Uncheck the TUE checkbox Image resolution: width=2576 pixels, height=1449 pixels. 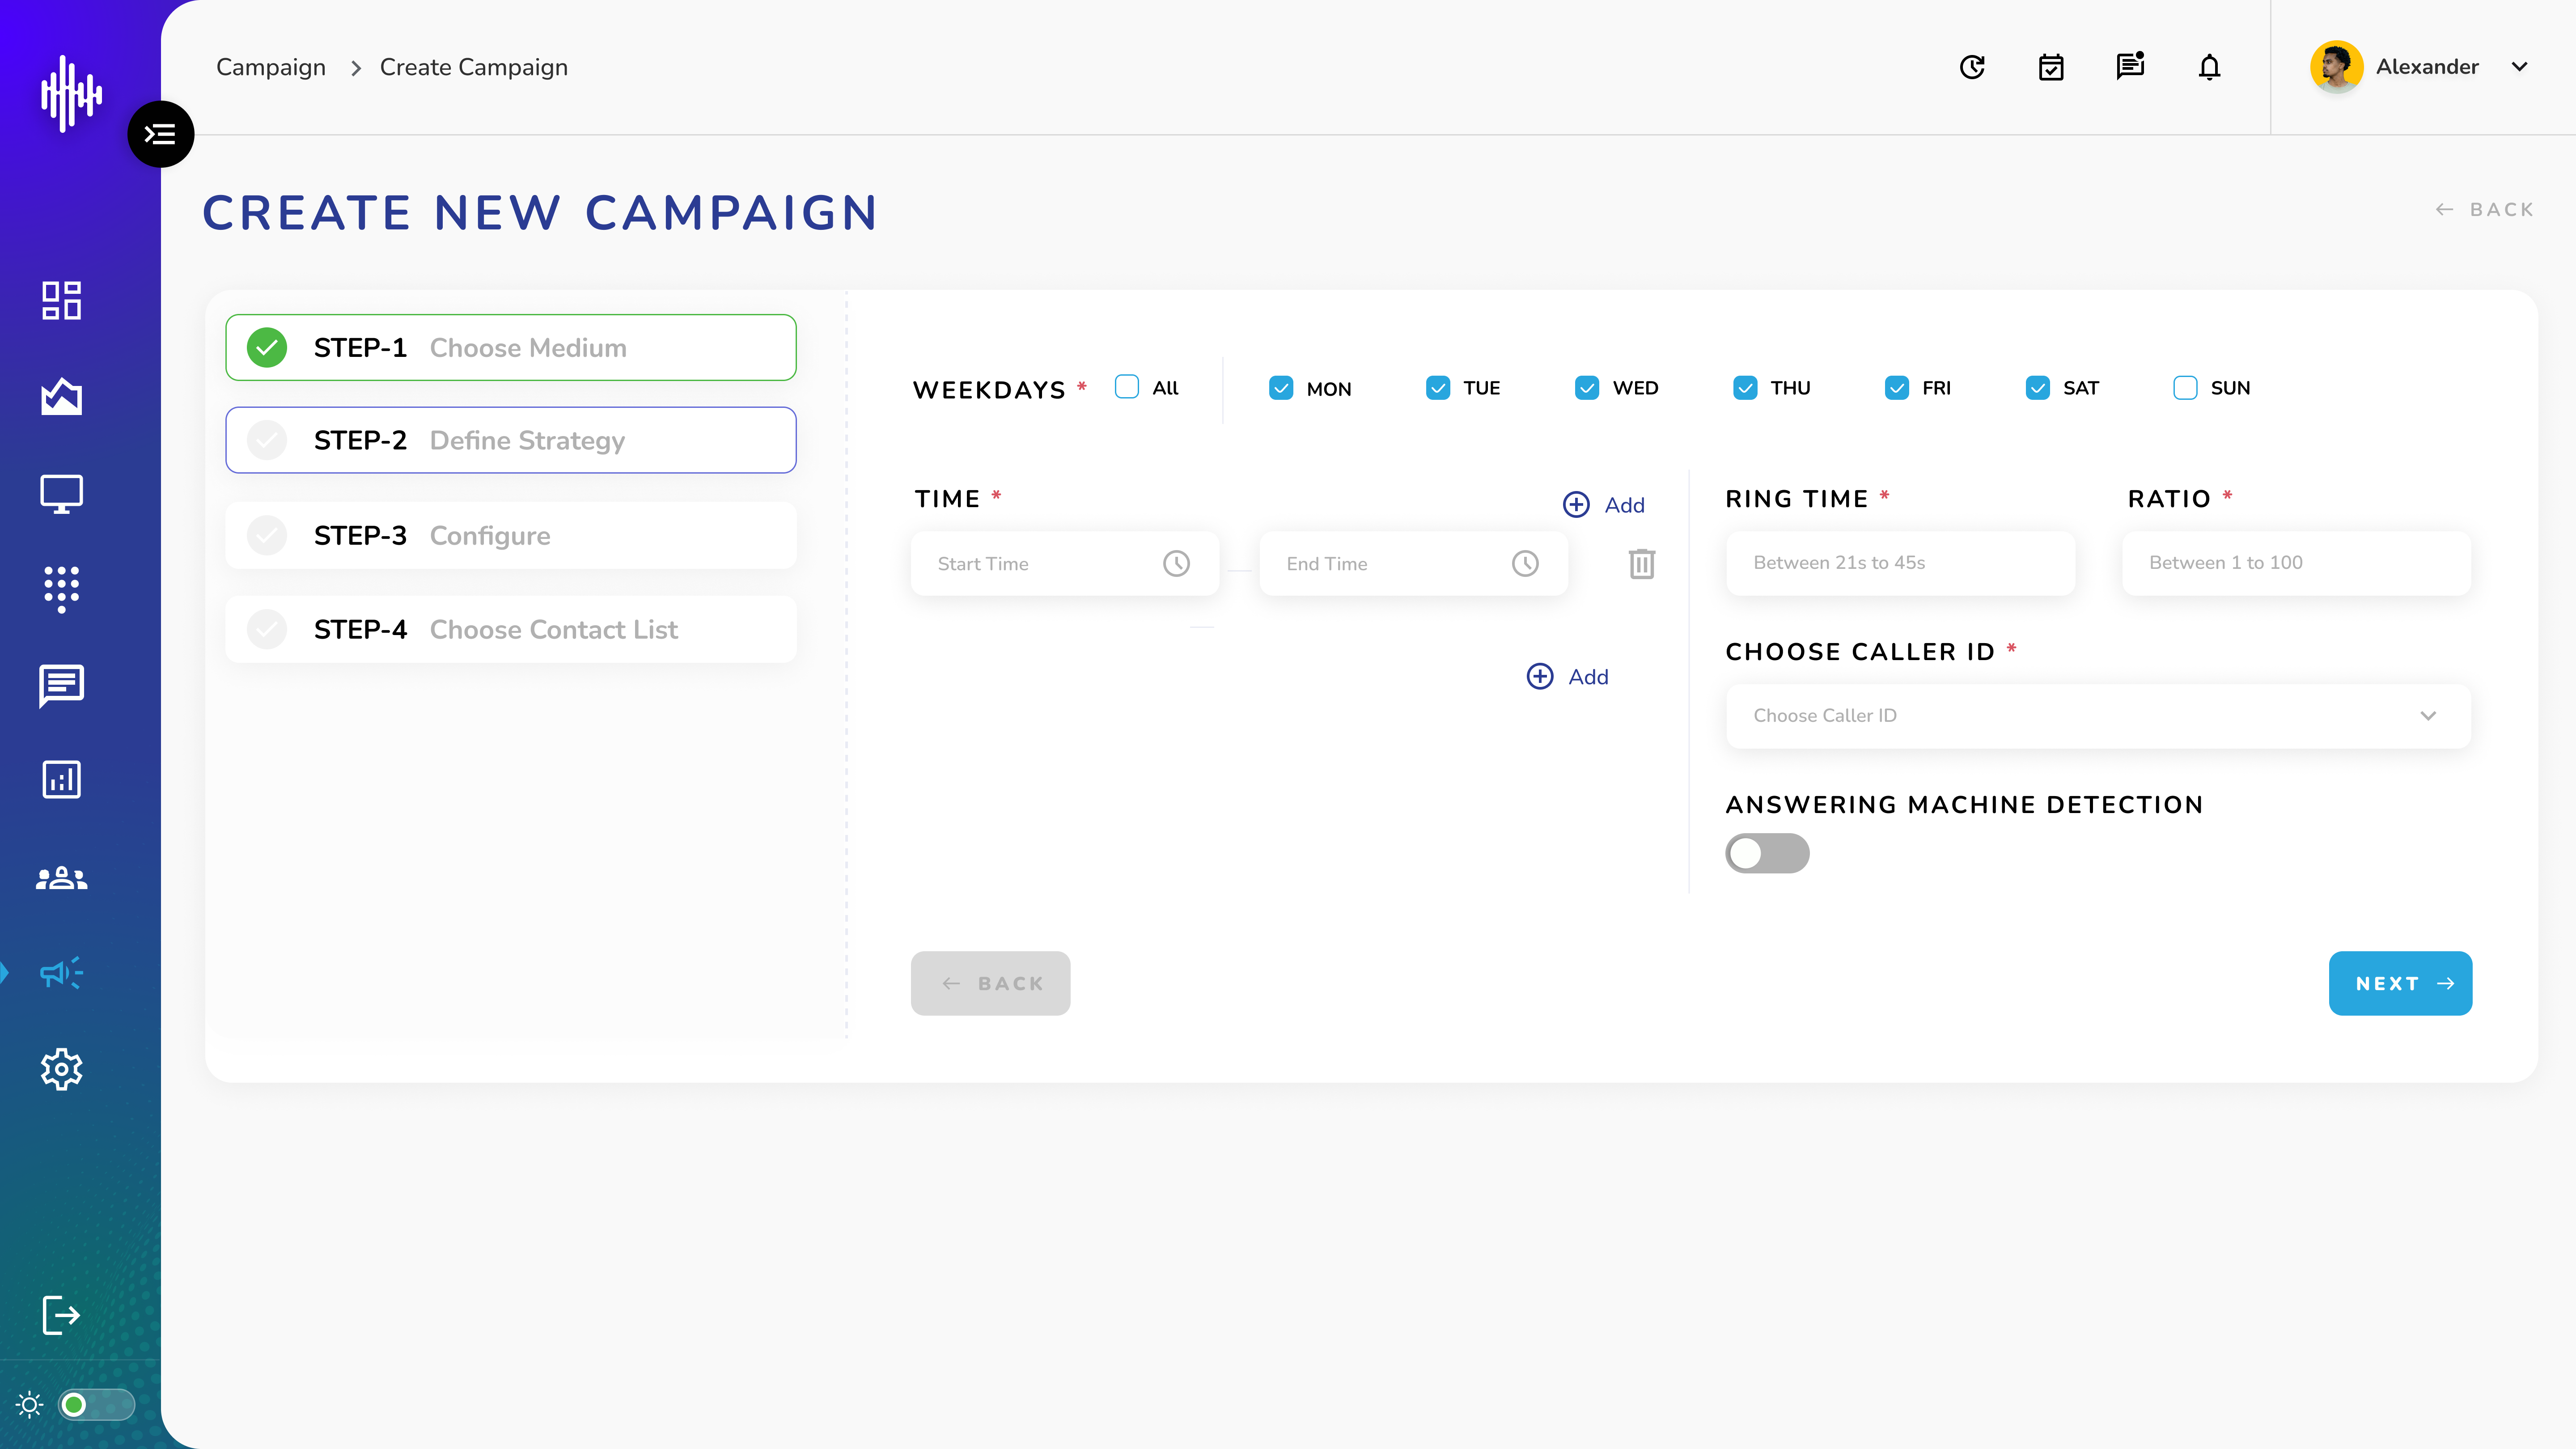pyautogui.click(x=1438, y=388)
